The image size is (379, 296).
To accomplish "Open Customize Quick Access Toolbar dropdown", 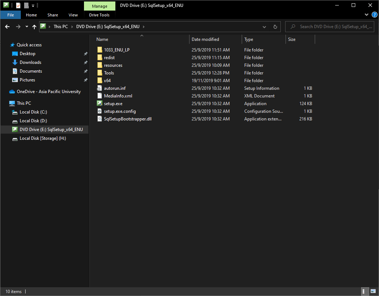I will tap(33, 5).
